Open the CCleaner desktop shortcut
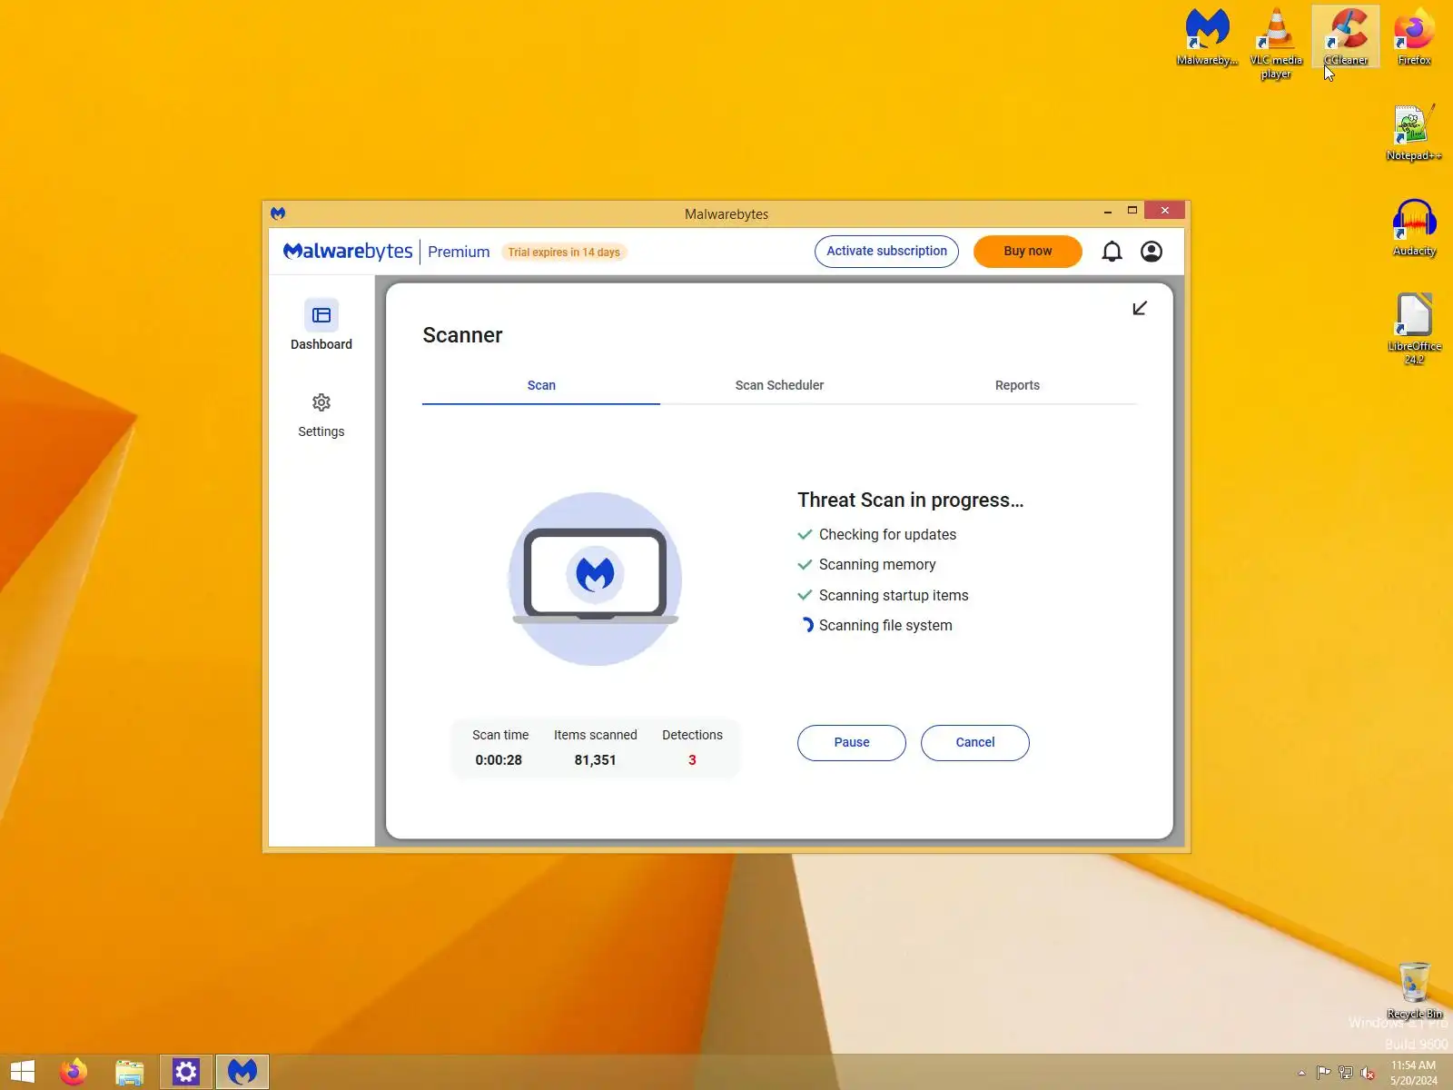The image size is (1453, 1090). [x=1346, y=37]
